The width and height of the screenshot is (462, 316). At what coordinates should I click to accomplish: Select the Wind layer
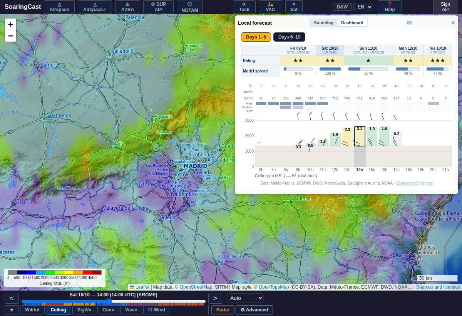(x=157, y=310)
